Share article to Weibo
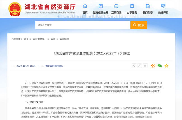 coord(153,66)
